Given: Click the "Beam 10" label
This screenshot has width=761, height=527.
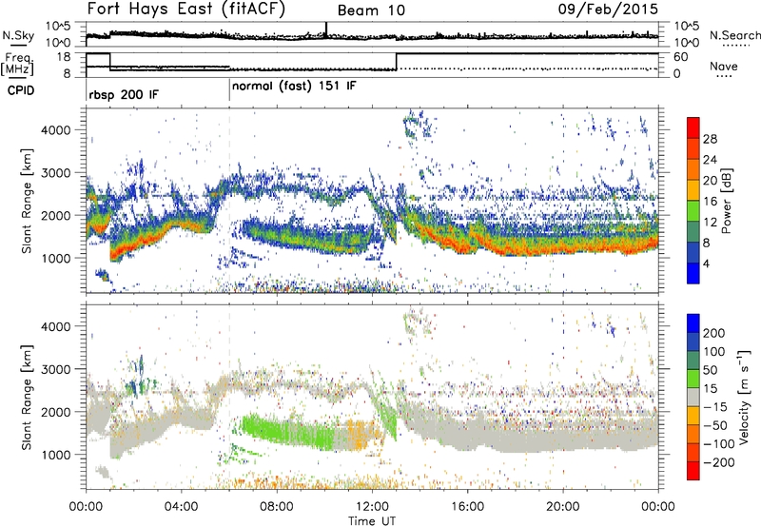Looking at the screenshot, I should click(371, 10).
